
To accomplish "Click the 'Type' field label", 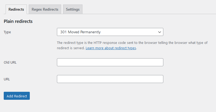I will point(7,32).
